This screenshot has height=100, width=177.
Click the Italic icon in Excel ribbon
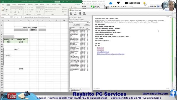(13, 10)
